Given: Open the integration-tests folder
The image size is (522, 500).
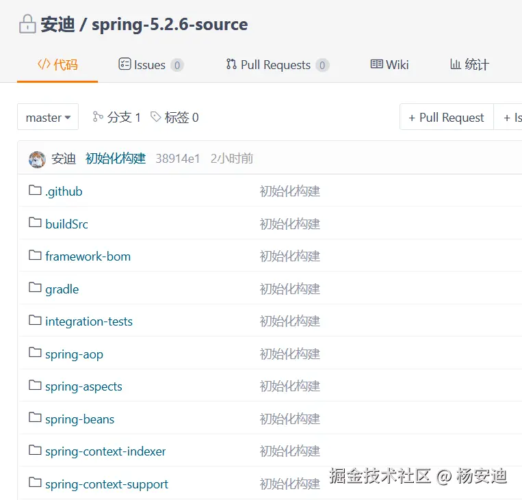Looking at the screenshot, I should [89, 321].
